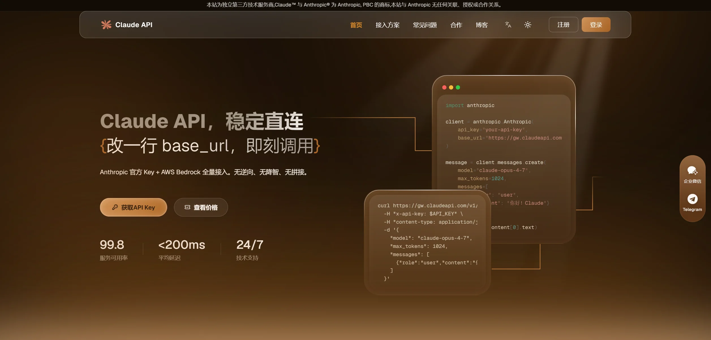Click the 'Claude API，稳定直连' headline

202,121
